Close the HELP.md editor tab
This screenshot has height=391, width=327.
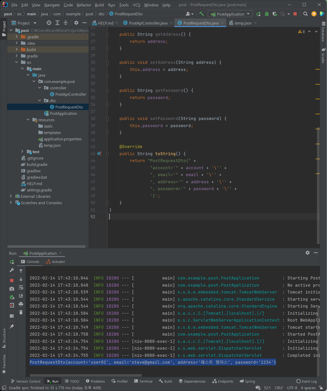click(x=117, y=23)
